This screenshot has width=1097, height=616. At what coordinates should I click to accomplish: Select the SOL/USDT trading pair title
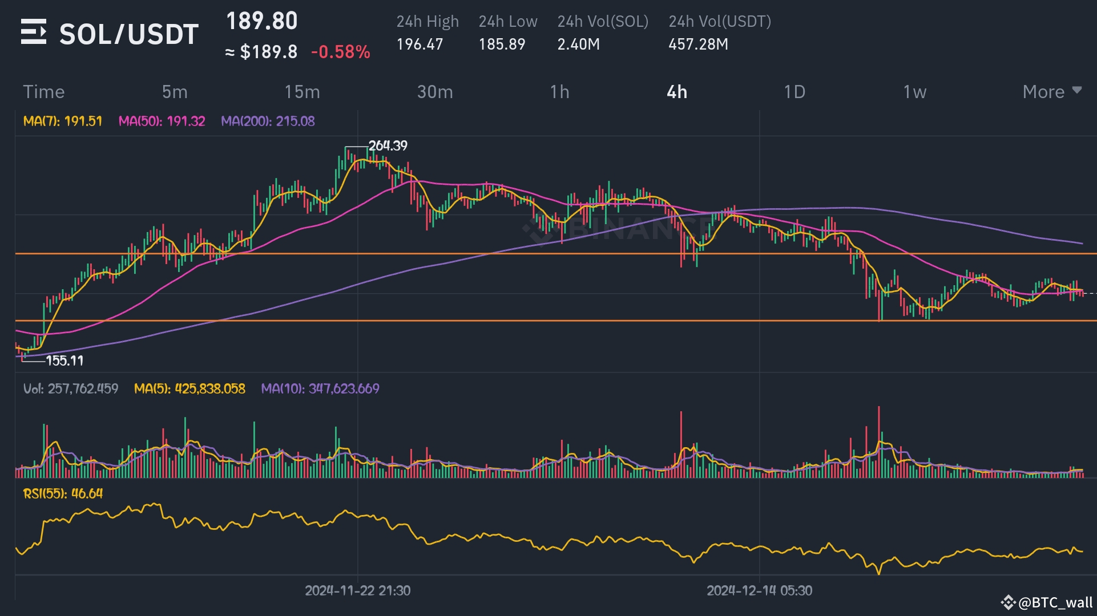click(x=129, y=34)
